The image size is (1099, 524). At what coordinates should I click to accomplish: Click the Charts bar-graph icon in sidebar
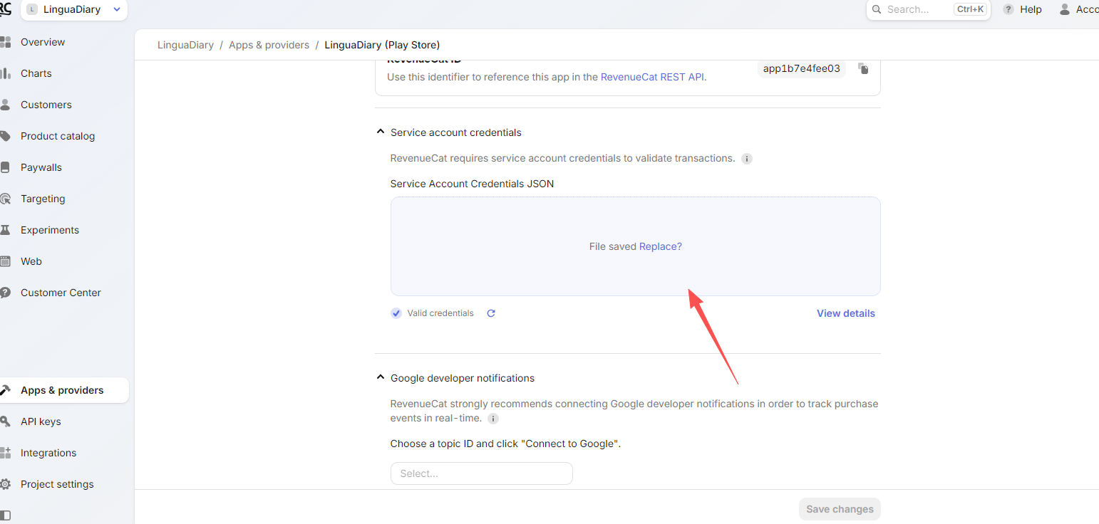pyautogui.click(x=6, y=73)
